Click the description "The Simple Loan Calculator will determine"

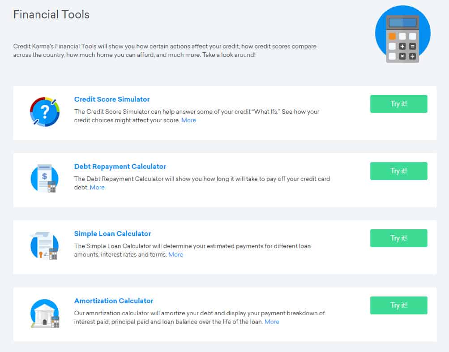point(192,250)
